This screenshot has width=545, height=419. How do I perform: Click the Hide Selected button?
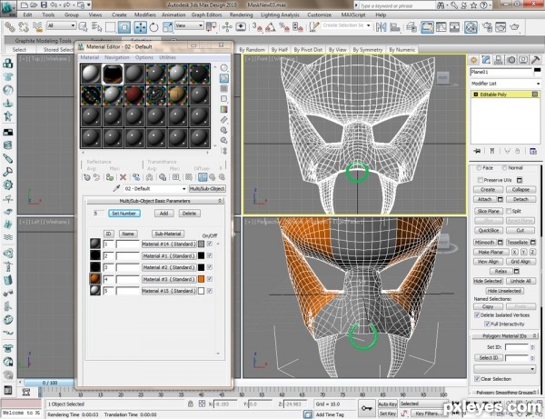[488, 281]
